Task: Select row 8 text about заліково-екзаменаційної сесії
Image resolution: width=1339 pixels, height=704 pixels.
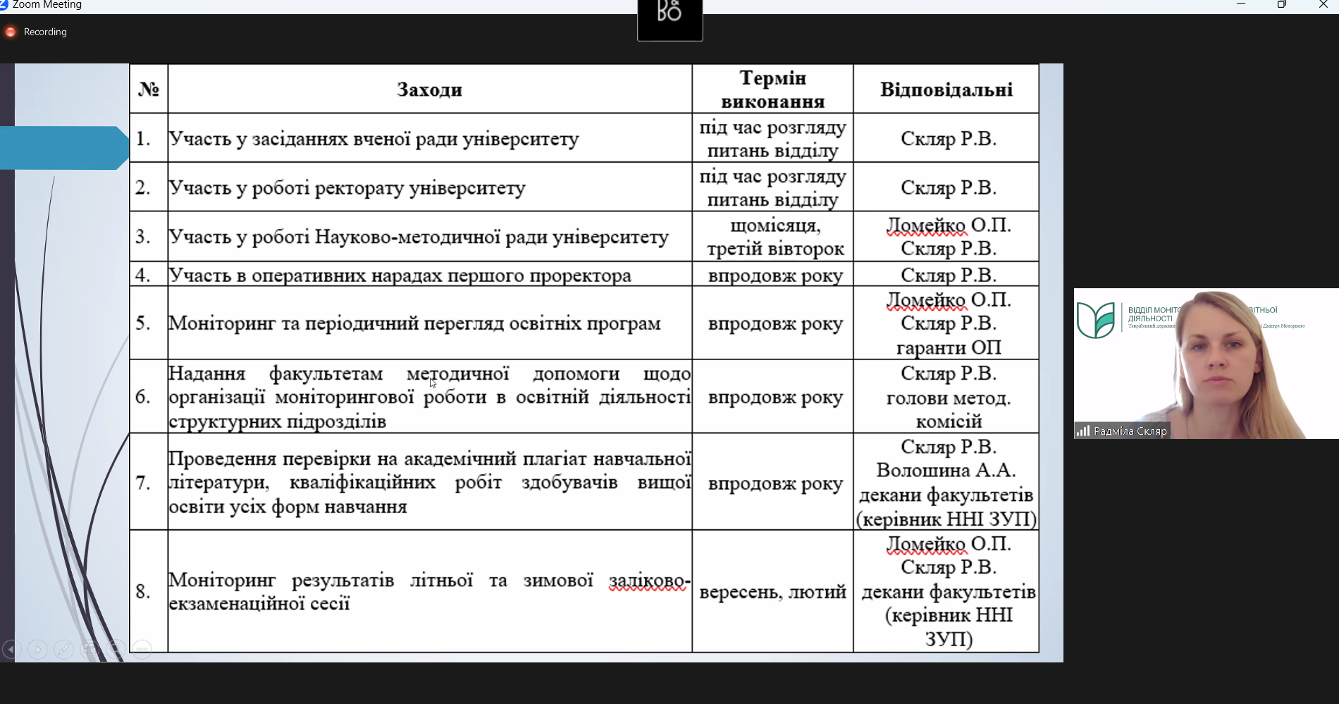Action: pyautogui.click(x=430, y=591)
